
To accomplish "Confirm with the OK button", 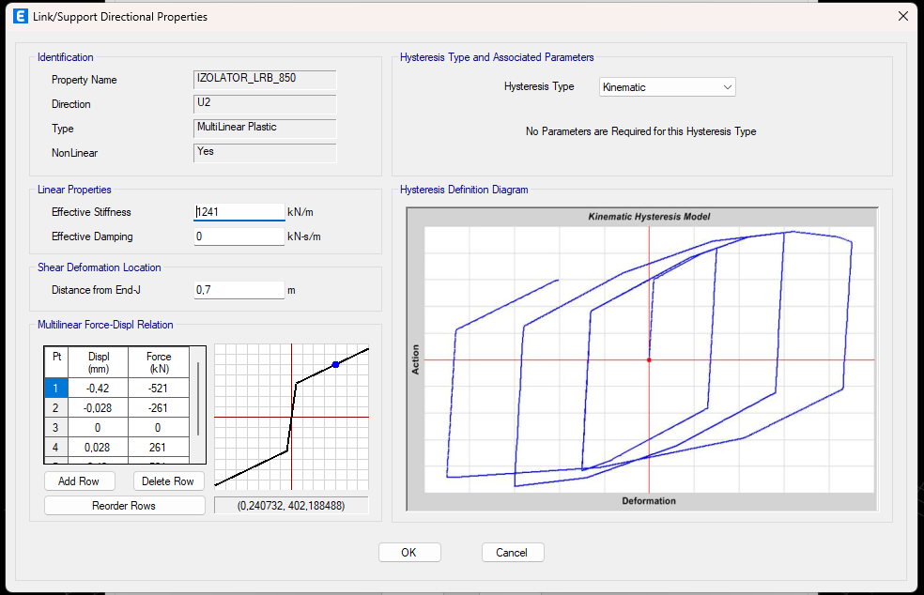I will pos(409,553).
